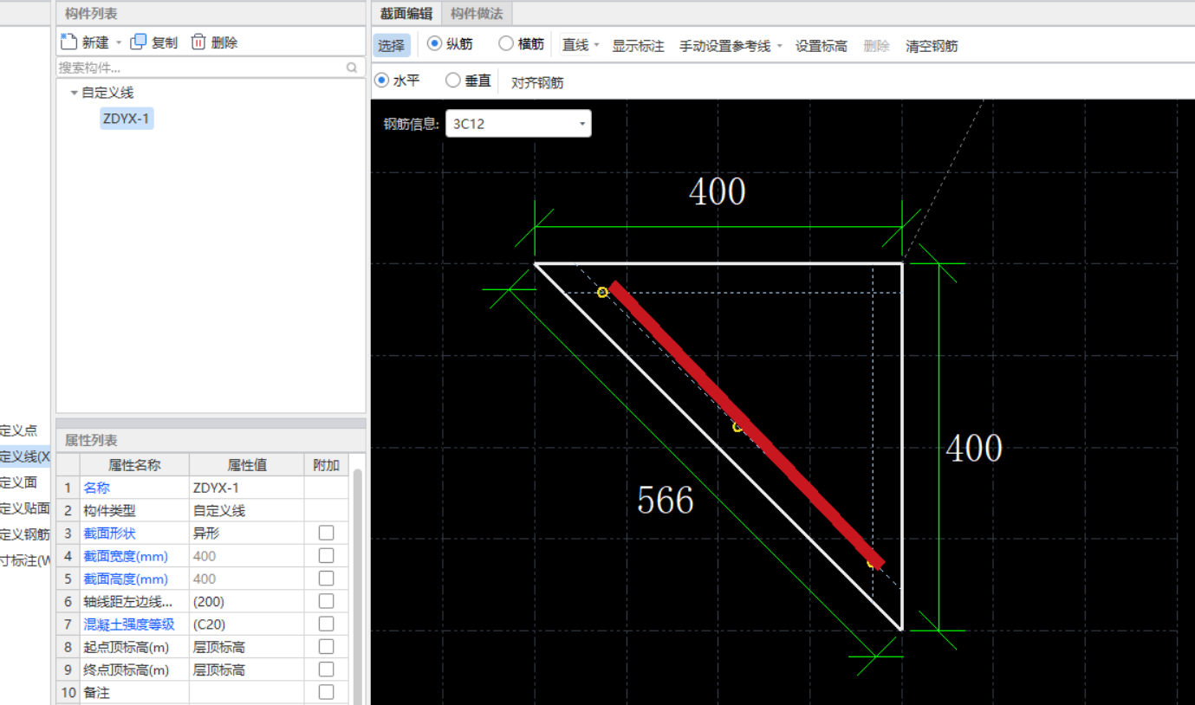Select the 垂直 radio button
This screenshot has width=1195, height=705.
click(452, 80)
